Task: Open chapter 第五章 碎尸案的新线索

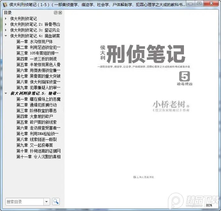Action: coord(36,122)
